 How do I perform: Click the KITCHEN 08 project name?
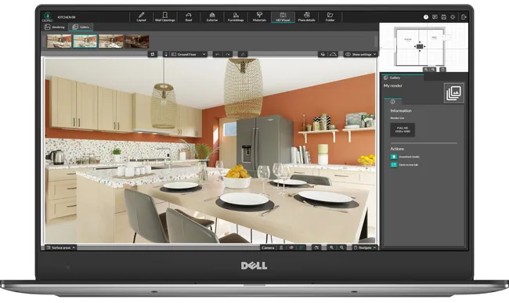67,17
